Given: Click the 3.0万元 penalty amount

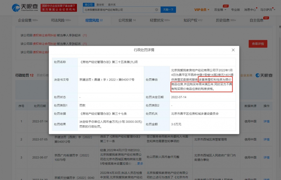Looking at the screenshot, I should click(x=176, y=124).
